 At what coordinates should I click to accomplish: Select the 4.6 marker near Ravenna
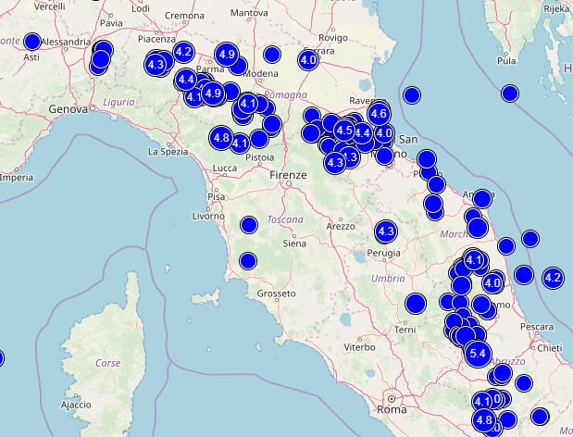379,114
